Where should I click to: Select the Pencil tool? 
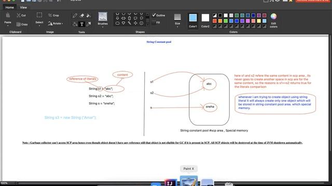point(75,16)
